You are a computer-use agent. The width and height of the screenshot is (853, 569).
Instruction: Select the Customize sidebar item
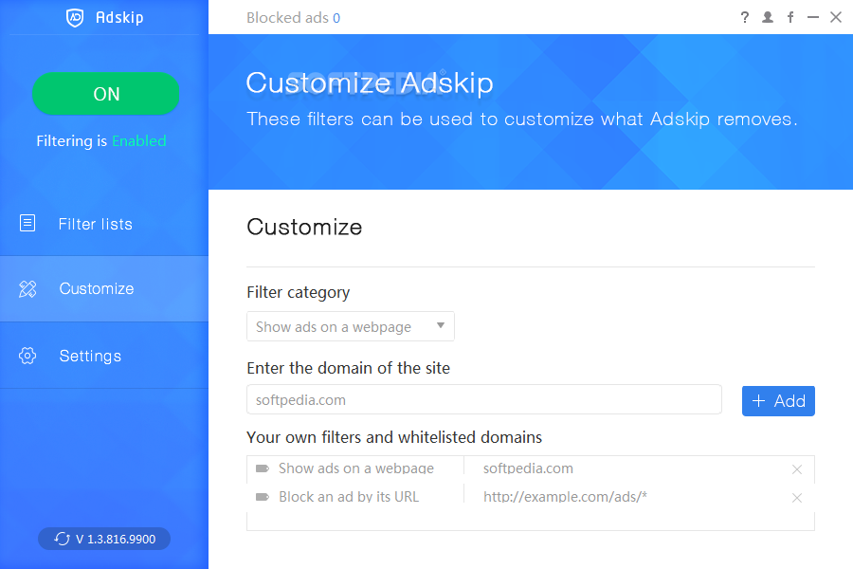tap(104, 288)
